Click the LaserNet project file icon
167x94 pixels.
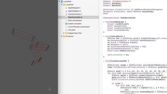pos(62,2)
